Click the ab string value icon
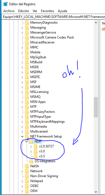This screenshot has width=105, height=195. click(103, 29)
